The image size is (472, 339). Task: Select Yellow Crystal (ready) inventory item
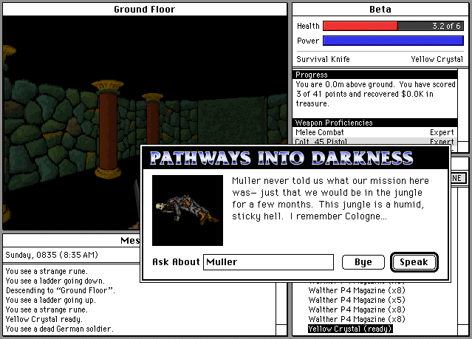tap(350, 329)
